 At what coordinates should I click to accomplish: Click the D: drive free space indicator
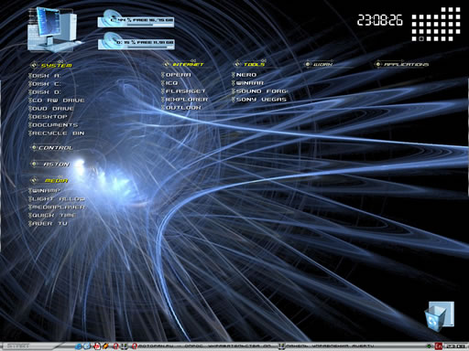(x=136, y=41)
